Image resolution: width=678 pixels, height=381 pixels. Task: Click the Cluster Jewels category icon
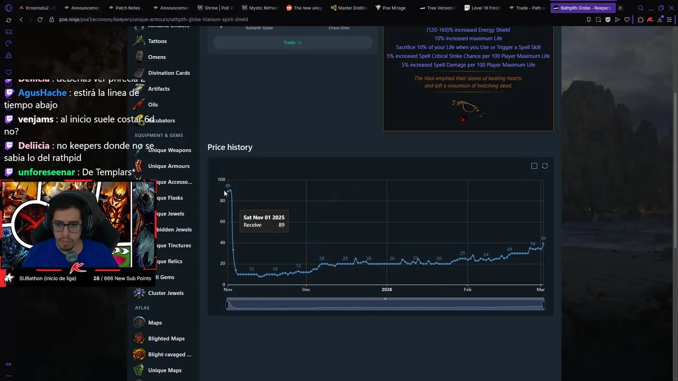[139, 293]
